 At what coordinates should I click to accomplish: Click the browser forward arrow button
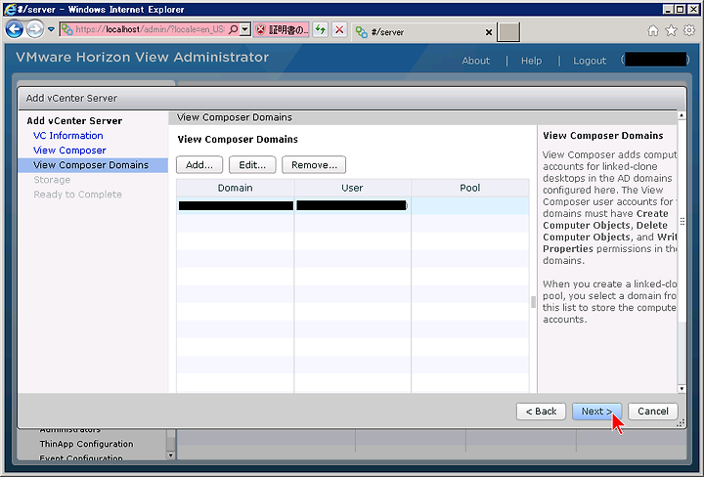click(34, 29)
